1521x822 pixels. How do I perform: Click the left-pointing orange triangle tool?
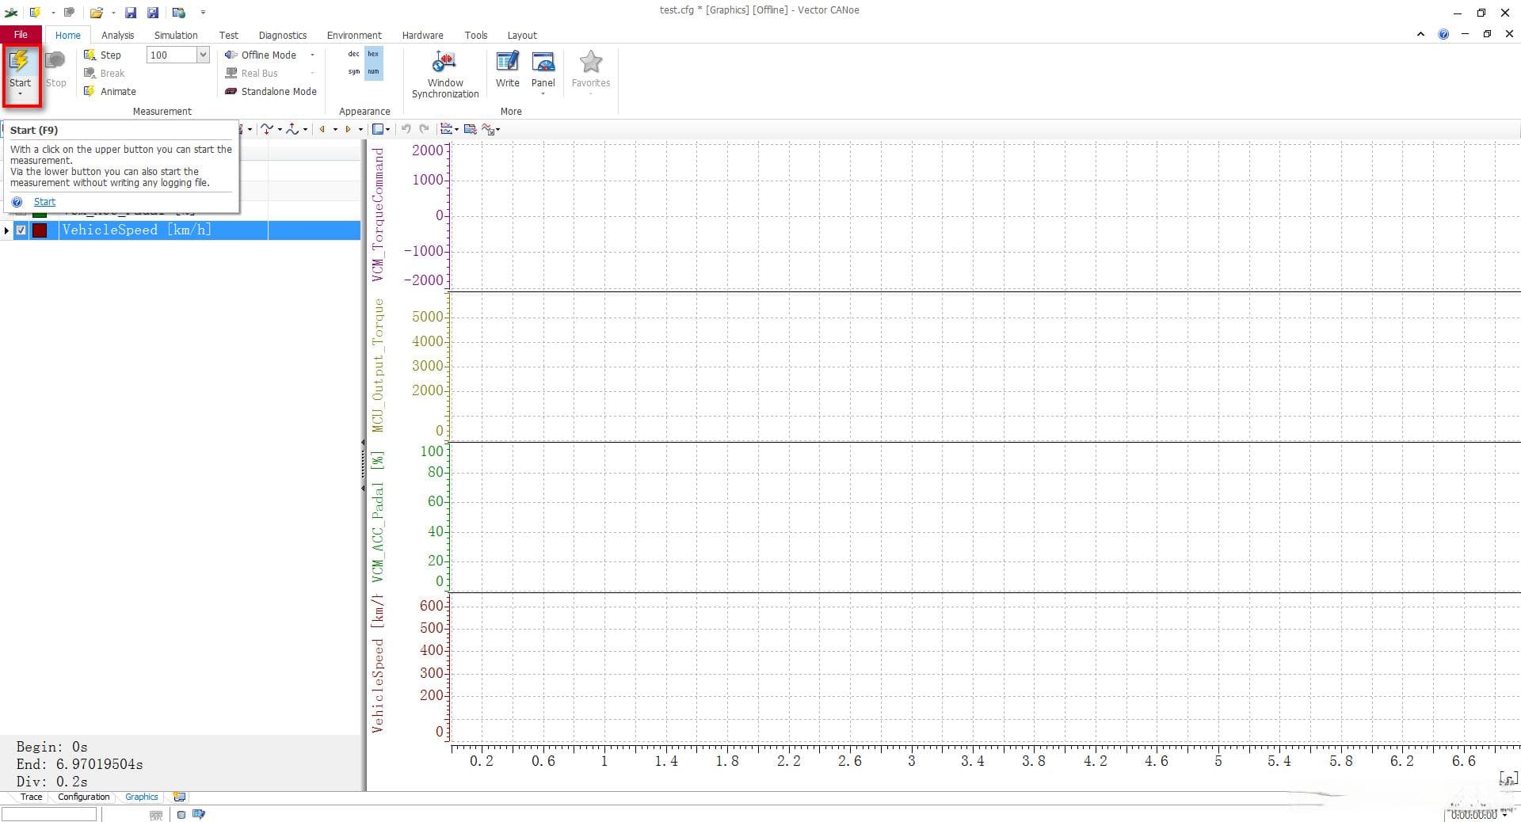coord(322,129)
